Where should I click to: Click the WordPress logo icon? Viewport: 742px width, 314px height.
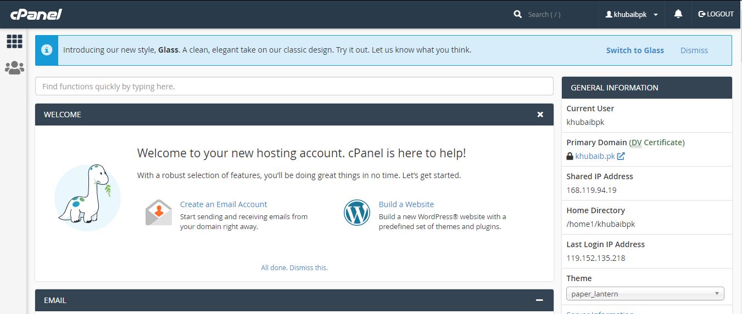point(357,213)
